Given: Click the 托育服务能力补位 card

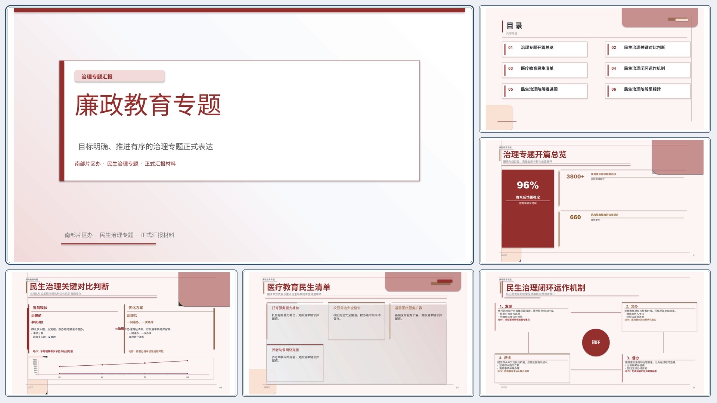Looking at the screenshot, I should [295, 321].
